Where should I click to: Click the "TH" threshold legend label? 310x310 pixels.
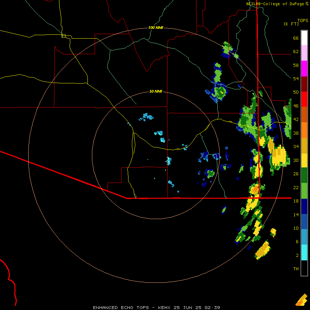tap(296, 269)
